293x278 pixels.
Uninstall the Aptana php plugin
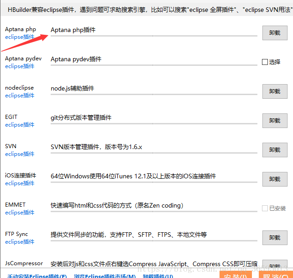[275, 33]
